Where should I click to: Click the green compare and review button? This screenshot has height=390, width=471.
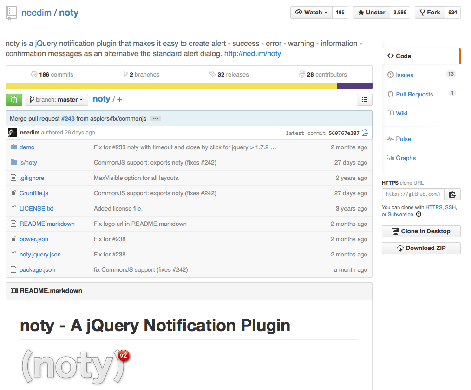tap(14, 100)
